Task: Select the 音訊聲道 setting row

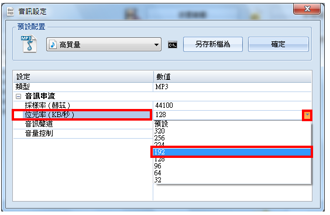Action: pos(83,124)
